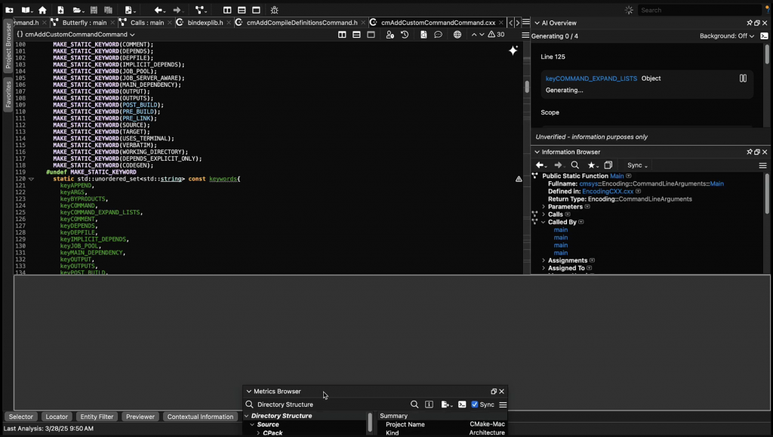Screen dimensions: 773x437
Task: Expand the Assigned To node
Action: 544,268
